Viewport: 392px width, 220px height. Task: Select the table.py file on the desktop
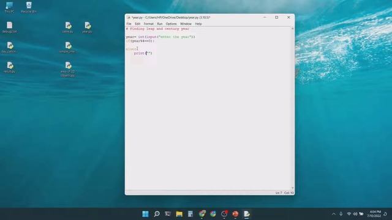(68, 28)
